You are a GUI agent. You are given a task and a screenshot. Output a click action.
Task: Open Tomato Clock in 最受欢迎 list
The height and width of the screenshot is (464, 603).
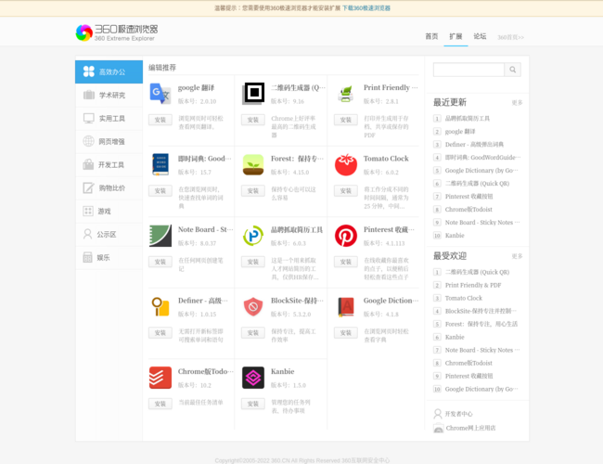point(464,298)
